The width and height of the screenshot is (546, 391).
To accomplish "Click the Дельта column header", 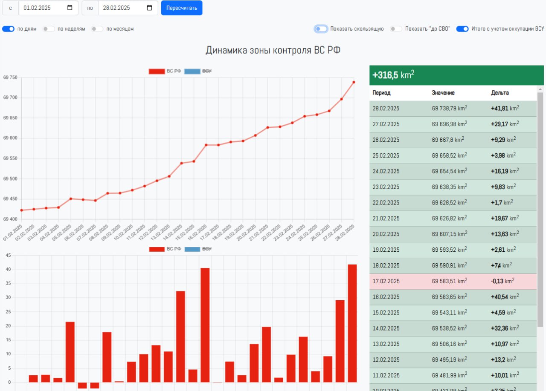I will click(x=500, y=93).
